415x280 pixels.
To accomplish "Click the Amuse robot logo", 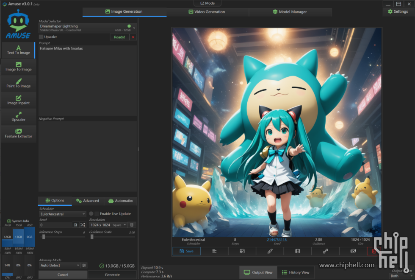I will click(x=18, y=24).
